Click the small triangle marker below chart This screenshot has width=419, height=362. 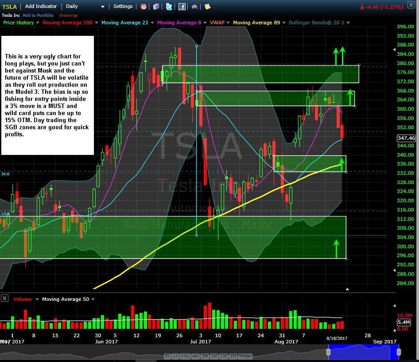click(x=347, y=289)
